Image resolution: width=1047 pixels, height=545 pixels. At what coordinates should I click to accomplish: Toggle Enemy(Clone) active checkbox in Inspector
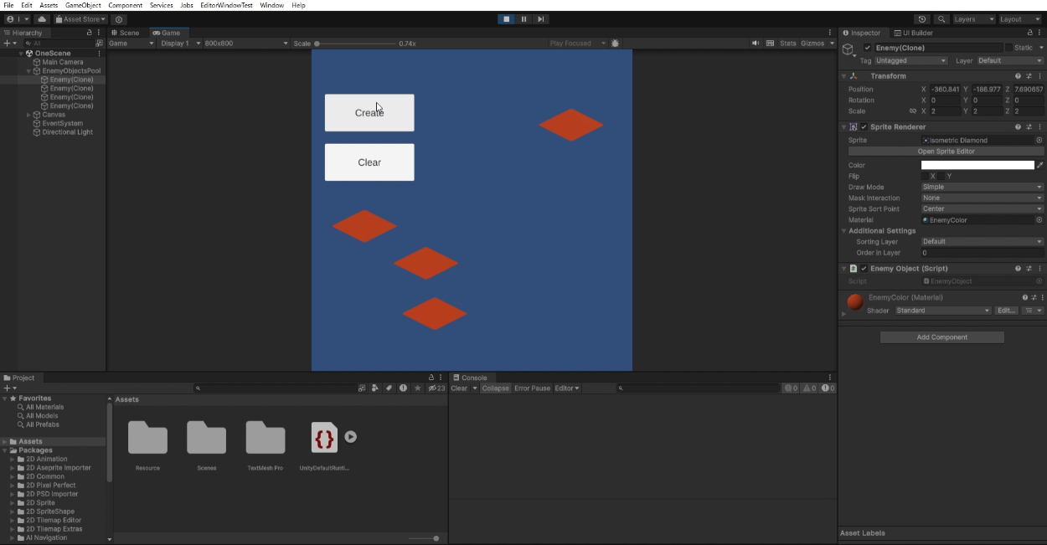(868, 48)
